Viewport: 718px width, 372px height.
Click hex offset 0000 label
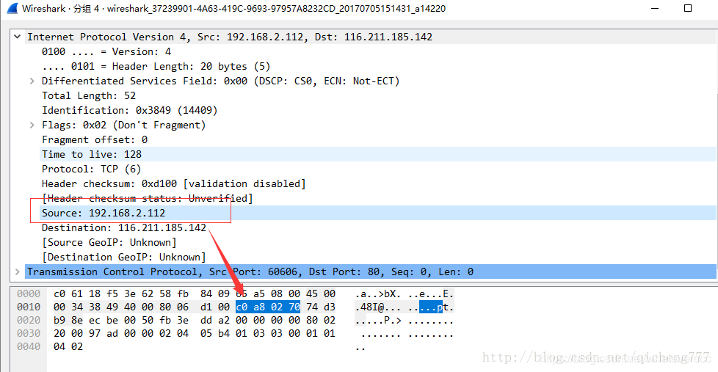pos(29,293)
